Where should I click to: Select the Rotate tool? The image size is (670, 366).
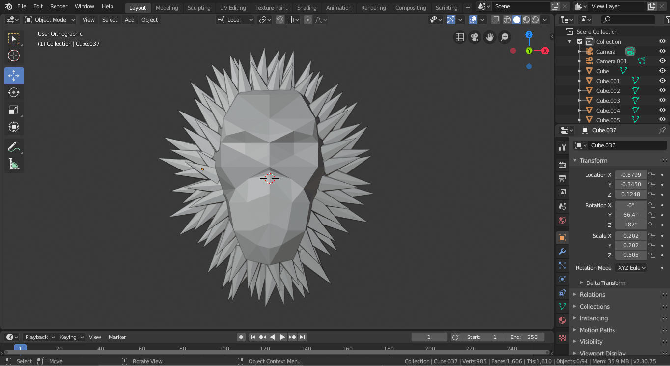[14, 93]
